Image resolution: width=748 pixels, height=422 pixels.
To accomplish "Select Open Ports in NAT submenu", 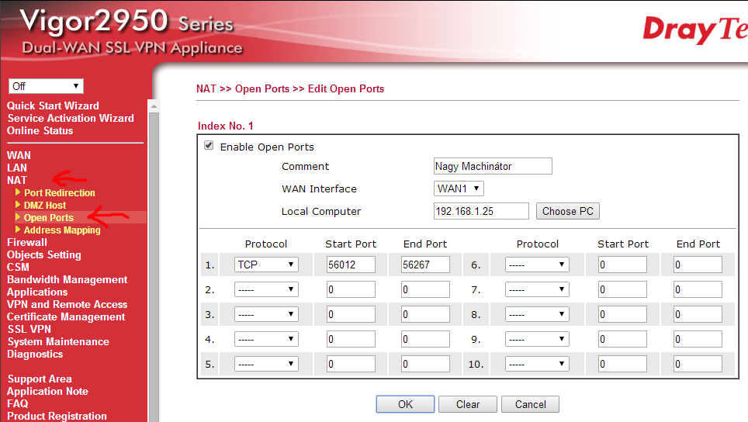I will tap(49, 217).
